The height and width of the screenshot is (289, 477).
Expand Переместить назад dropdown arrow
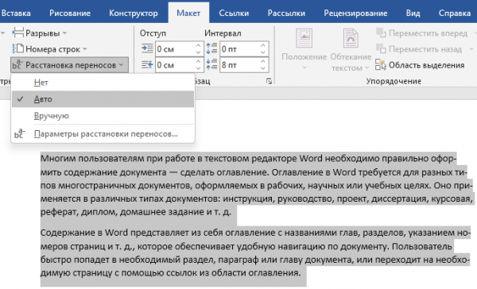pos(471,49)
